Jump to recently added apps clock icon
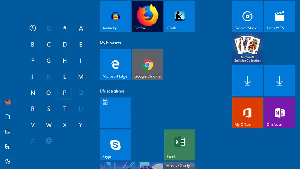Screen dimensions: 300x169 pos(32,28)
